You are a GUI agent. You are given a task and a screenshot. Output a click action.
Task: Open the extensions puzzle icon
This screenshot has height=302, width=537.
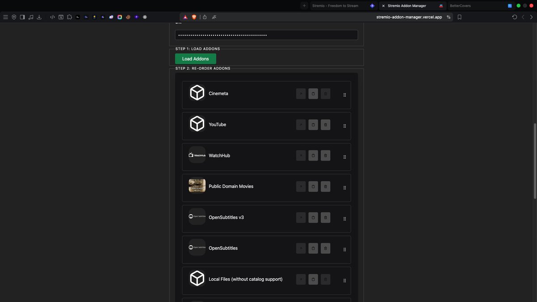(x=69, y=17)
